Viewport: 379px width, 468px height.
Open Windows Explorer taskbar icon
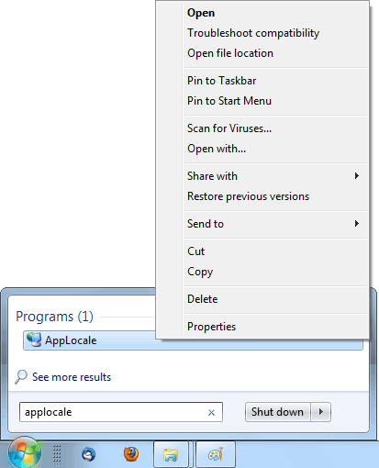point(171,454)
